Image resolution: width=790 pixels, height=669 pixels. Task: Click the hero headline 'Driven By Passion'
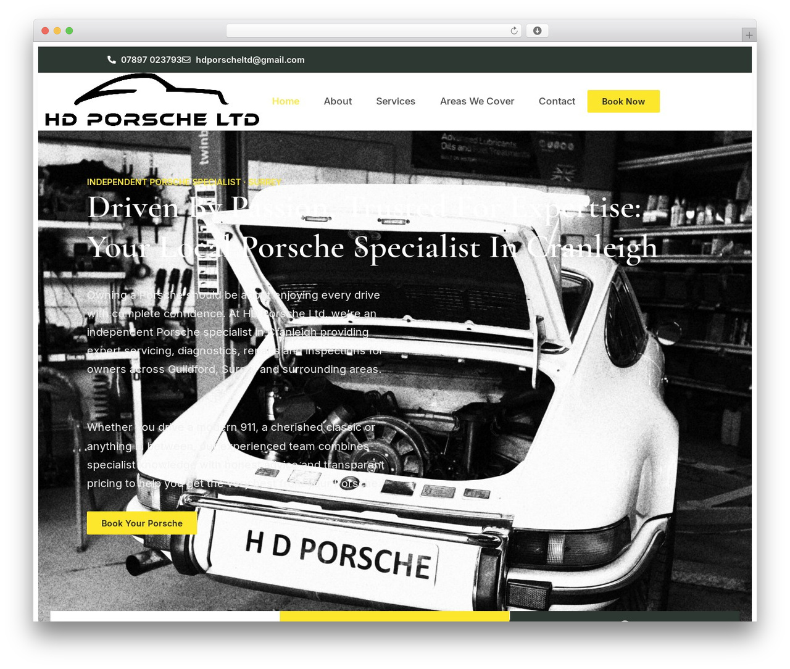click(x=372, y=227)
